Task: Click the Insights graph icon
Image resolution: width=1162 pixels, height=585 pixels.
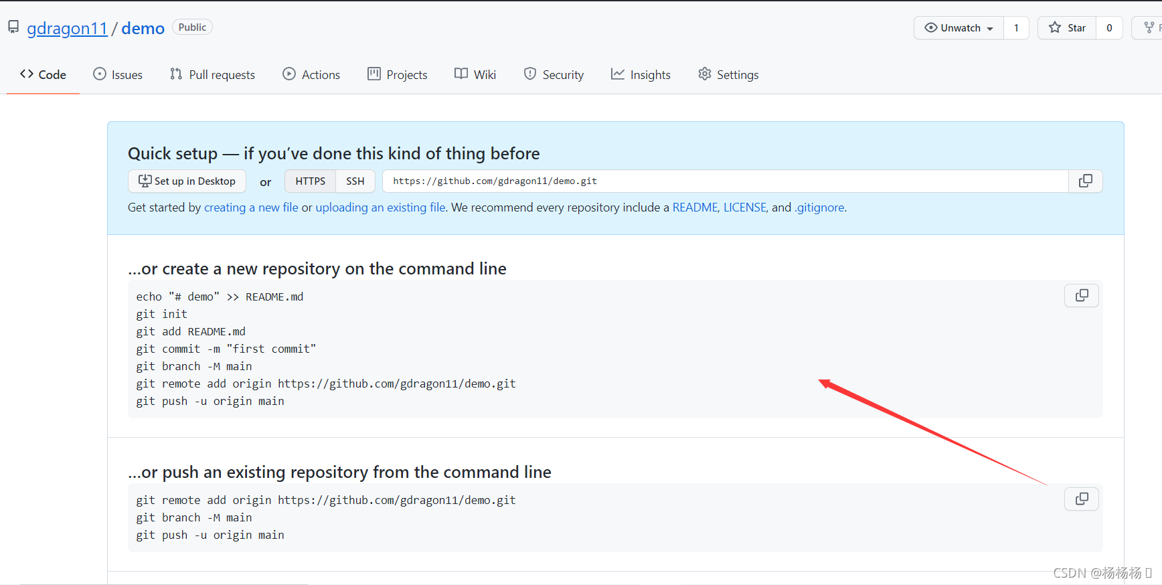Action: pyautogui.click(x=618, y=74)
